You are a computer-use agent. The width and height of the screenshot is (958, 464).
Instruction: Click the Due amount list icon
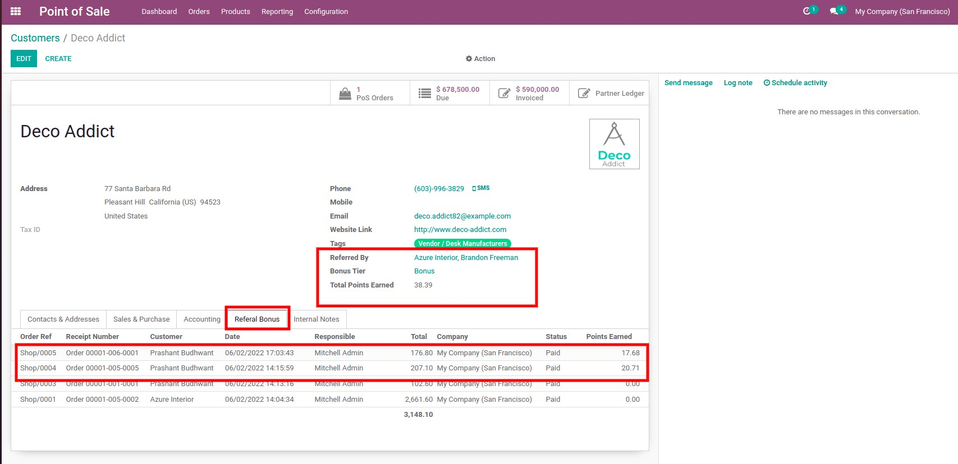coord(425,94)
